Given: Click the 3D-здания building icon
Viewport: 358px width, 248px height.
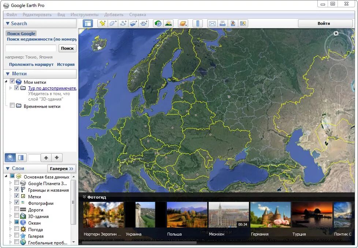Looking at the screenshot, I should pyautogui.click(x=23, y=216).
